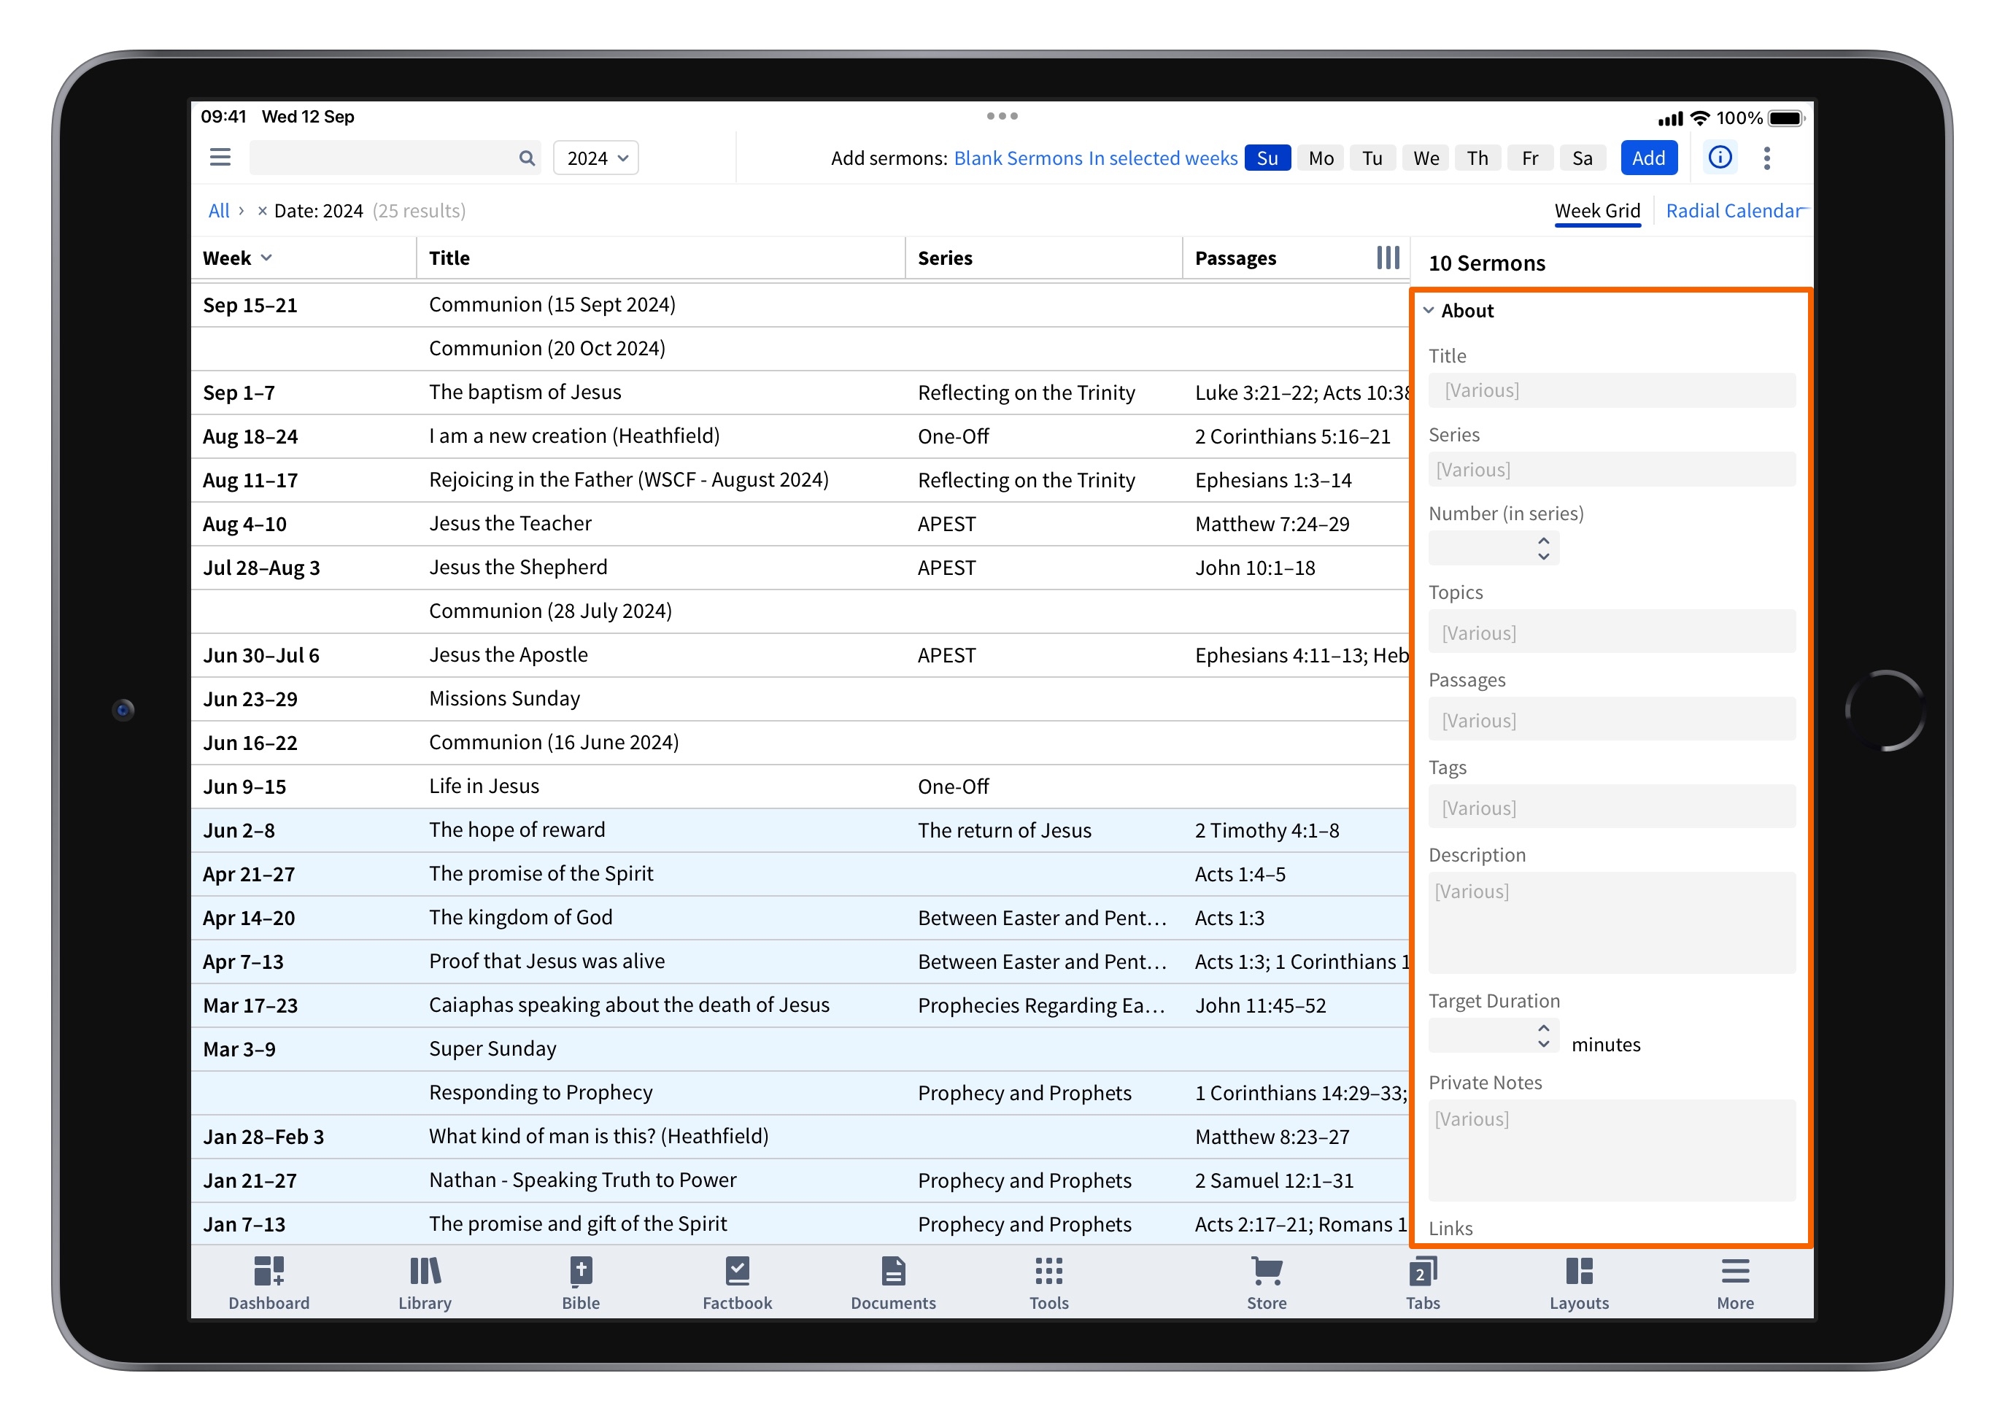Select Jesus the Shepherd sermon
The image size is (2005, 1419).
(800, 567)
